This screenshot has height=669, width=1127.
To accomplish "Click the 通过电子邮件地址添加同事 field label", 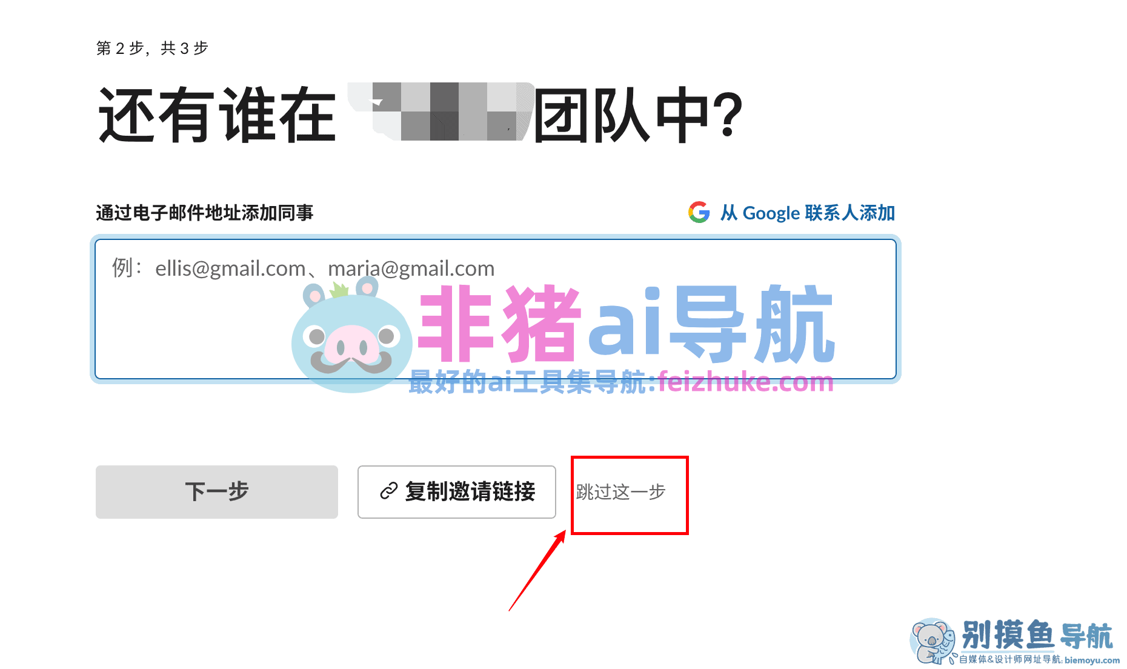I will tap(204, 213).
